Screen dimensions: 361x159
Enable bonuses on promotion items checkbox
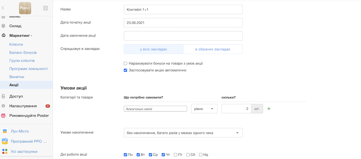tap(125, 64)
